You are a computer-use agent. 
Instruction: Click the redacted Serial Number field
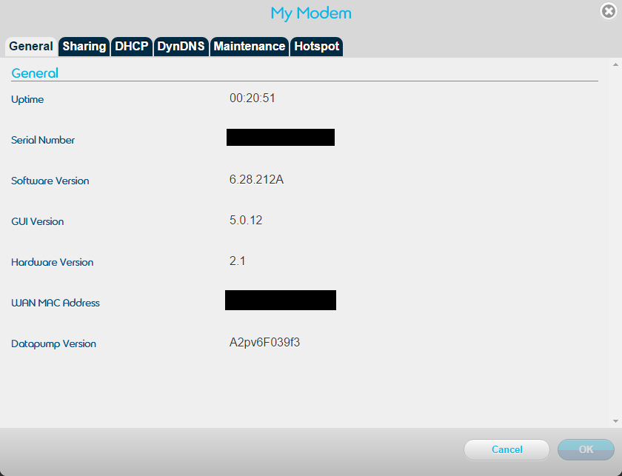pyautogui.click(x=281, y=137)
